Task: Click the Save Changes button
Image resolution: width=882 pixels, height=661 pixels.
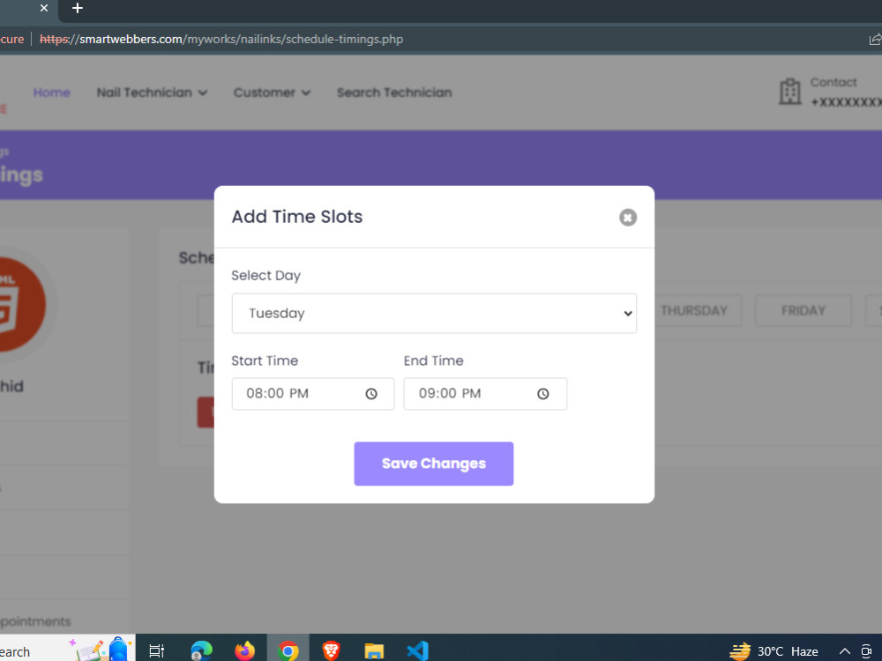Action: [x=434, y=464]
